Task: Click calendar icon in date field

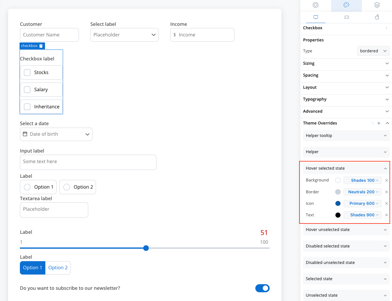Action: pyautogui.click(x=25, y=134)
